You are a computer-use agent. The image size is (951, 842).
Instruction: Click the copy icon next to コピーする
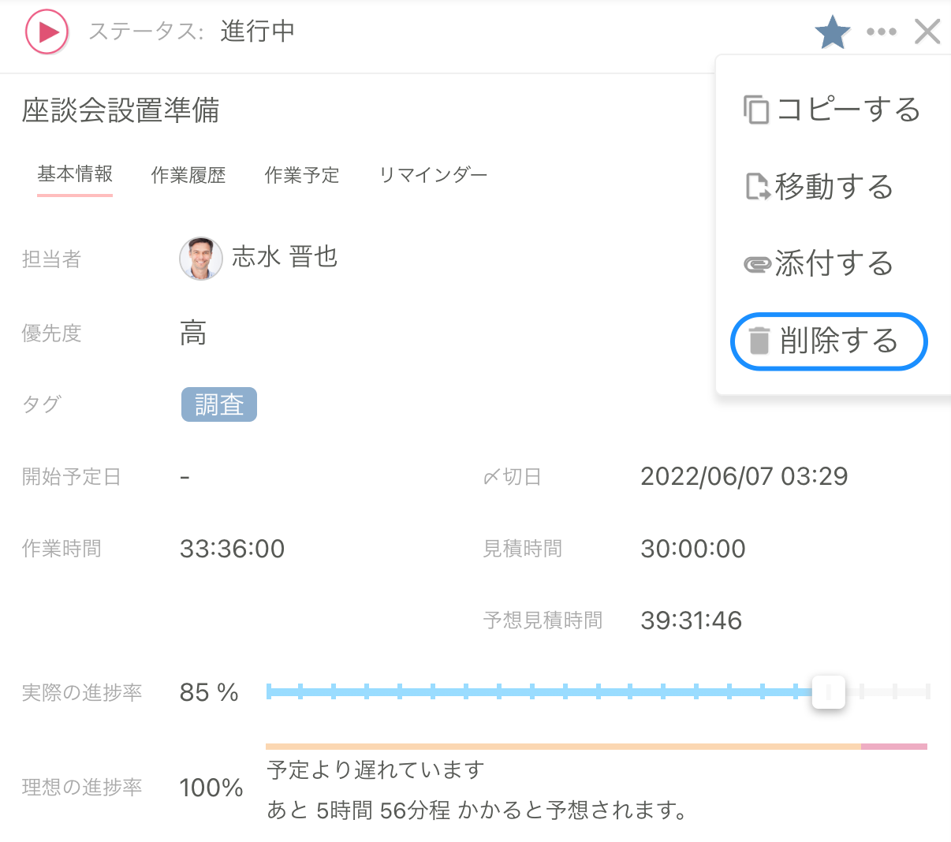click(x=756, y=109)
